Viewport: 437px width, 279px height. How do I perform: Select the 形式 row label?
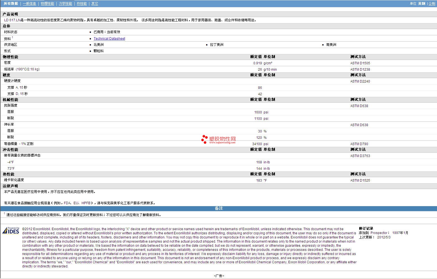tap(7, 51)
